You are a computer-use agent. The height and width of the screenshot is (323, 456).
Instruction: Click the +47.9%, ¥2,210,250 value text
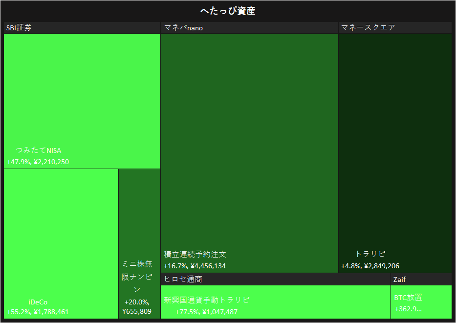pyautogui.click(x=38, y=162)
